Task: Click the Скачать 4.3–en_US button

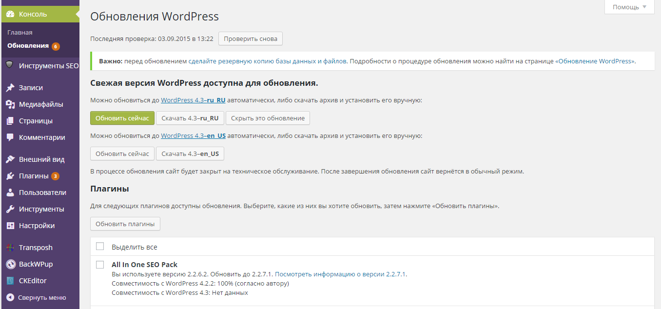Action: 190,154
